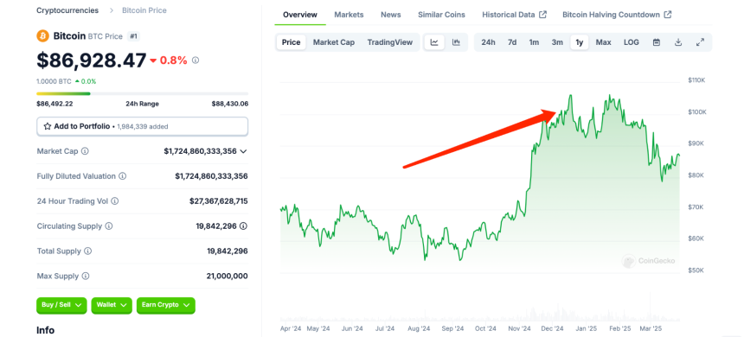Image resolution: width=744 pixels, height=337 pixels.
Task: Click the #1 rank badge
Action: [133, 36]
